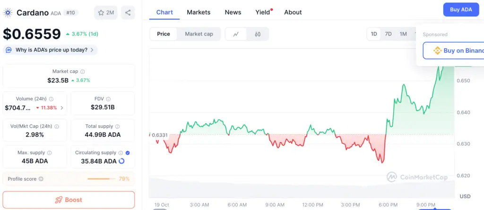
Task: Click the Cardano logo icon
Action: click(8, 13)
